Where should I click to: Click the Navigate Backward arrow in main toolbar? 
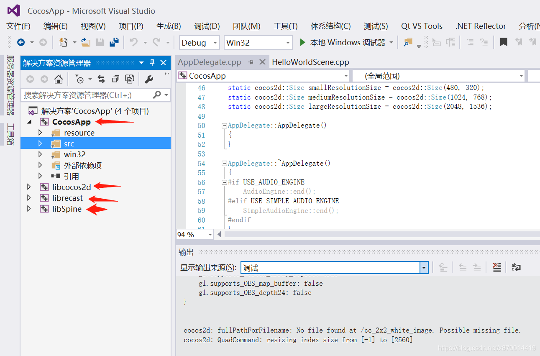(x=20, y=42)
